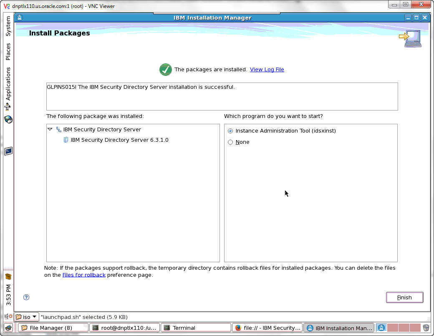Image resolution: width=434 pixels, height=336 pixels.
Task: Click the GLPINS015I installation success message box
Action: (x=222, y=96)
